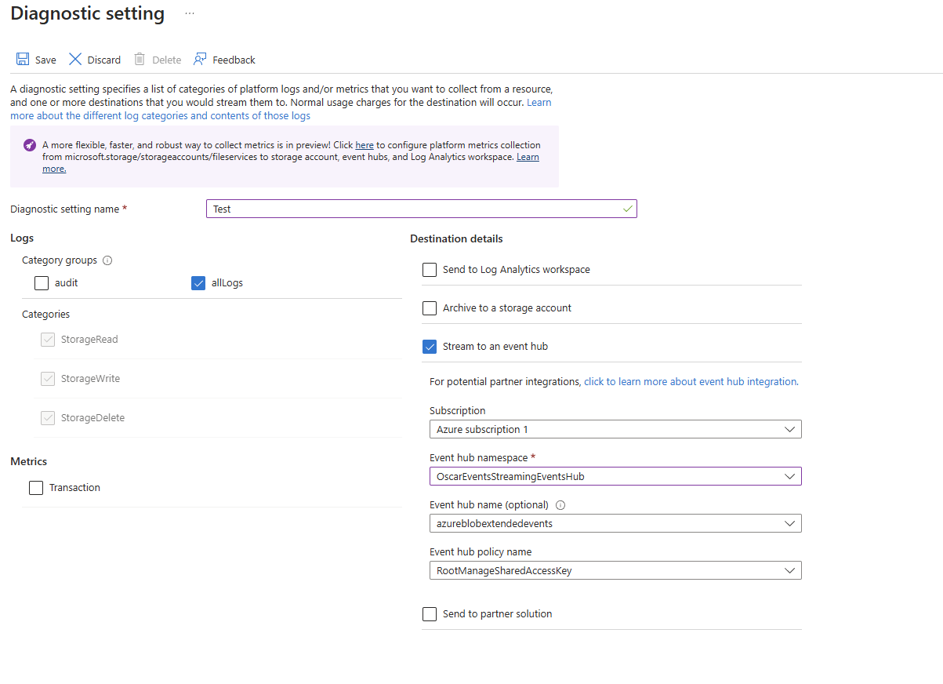
Task: Uncheck Stream to an event hub
Action: point(430,347)
